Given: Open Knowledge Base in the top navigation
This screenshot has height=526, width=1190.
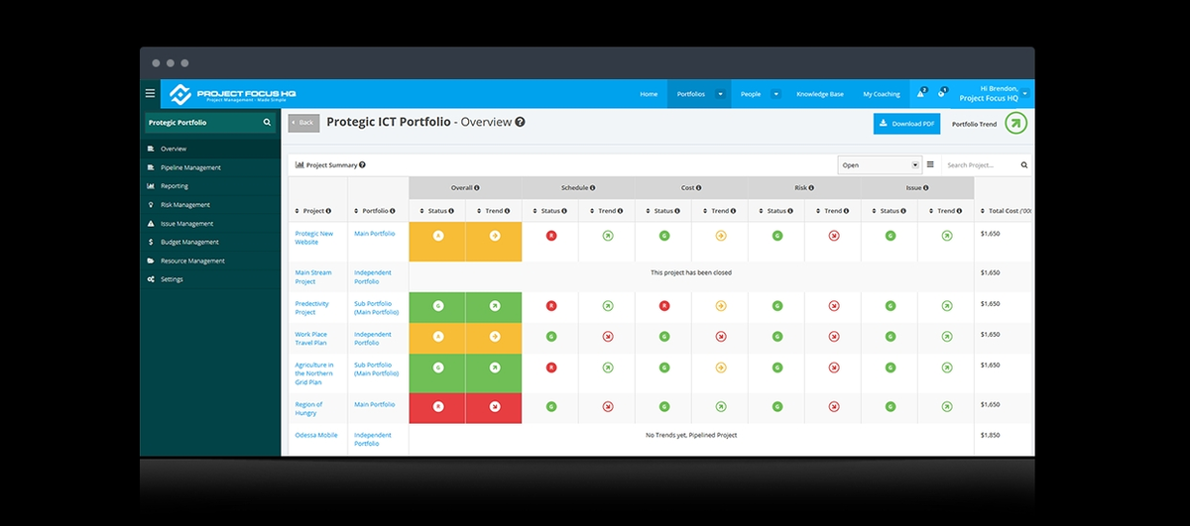Looking at the screenshot, I should 820,94.
